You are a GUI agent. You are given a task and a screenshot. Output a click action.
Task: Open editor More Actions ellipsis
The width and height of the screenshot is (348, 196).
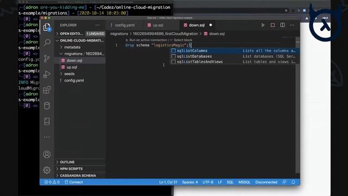[292, 25]
